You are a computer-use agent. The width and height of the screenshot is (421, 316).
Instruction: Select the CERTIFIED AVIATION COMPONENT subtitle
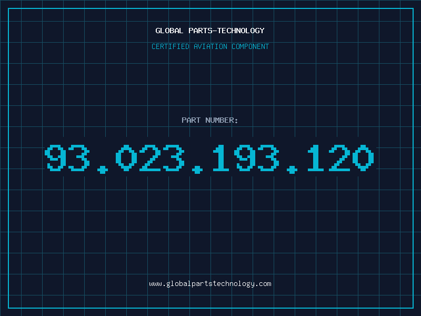tap(210, 46)
